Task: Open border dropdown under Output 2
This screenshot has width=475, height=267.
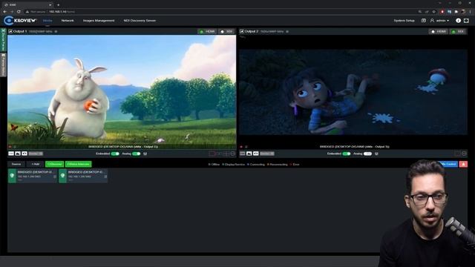Action: [x=267, y=154]
